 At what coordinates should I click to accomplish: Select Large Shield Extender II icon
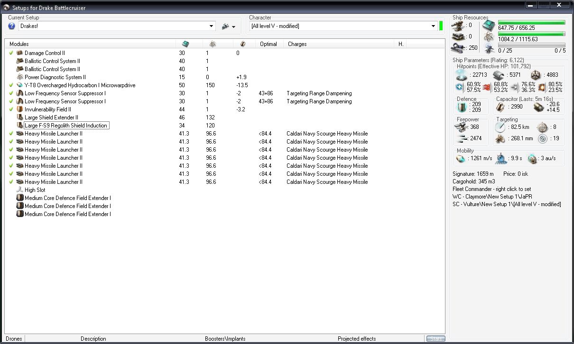(x=20, y=118)
